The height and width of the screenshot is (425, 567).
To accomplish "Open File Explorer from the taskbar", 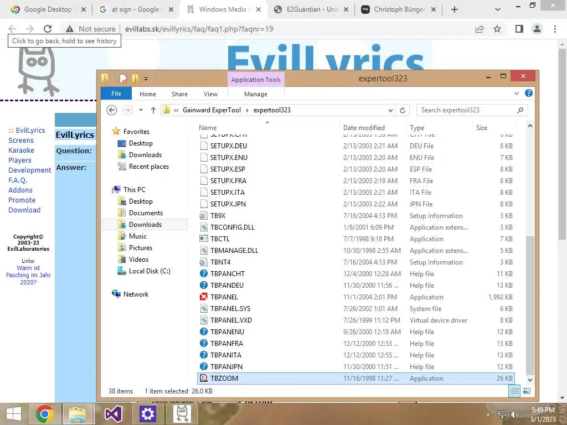I will coord(78,414).
